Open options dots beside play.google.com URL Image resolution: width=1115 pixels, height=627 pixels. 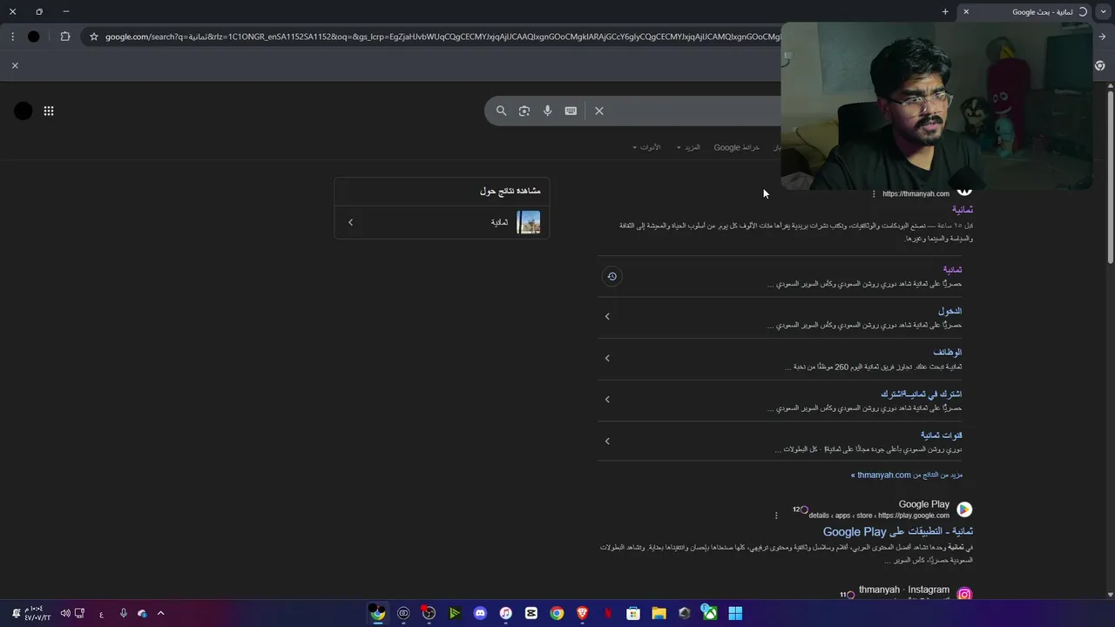[x=776, y=516]
